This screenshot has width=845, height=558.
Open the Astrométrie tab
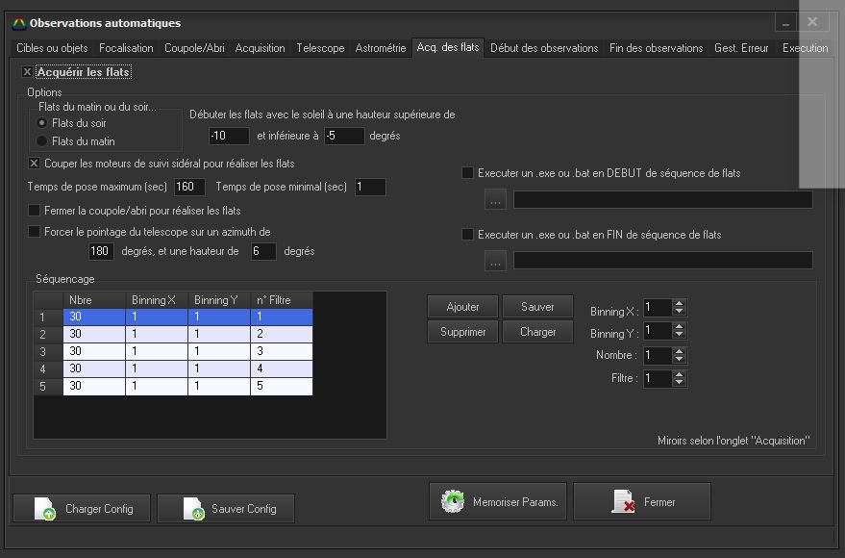click(381, 48)
